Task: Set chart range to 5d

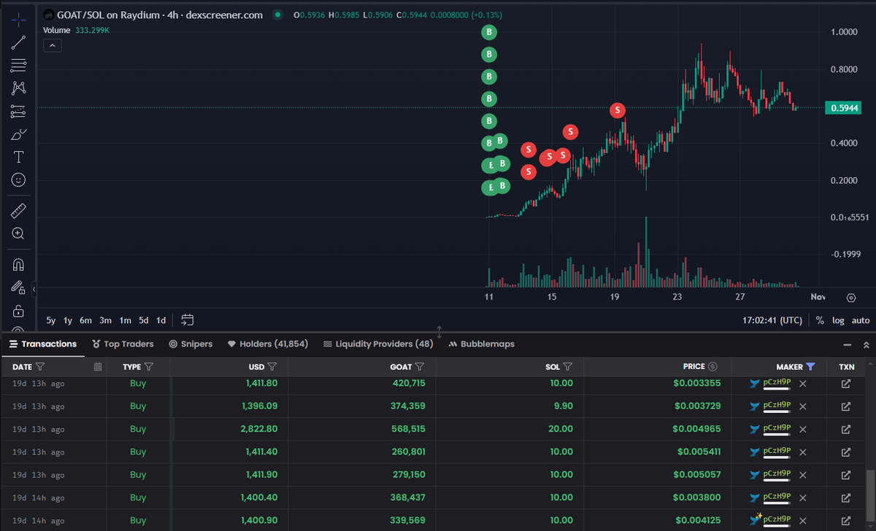Action: 144,320
